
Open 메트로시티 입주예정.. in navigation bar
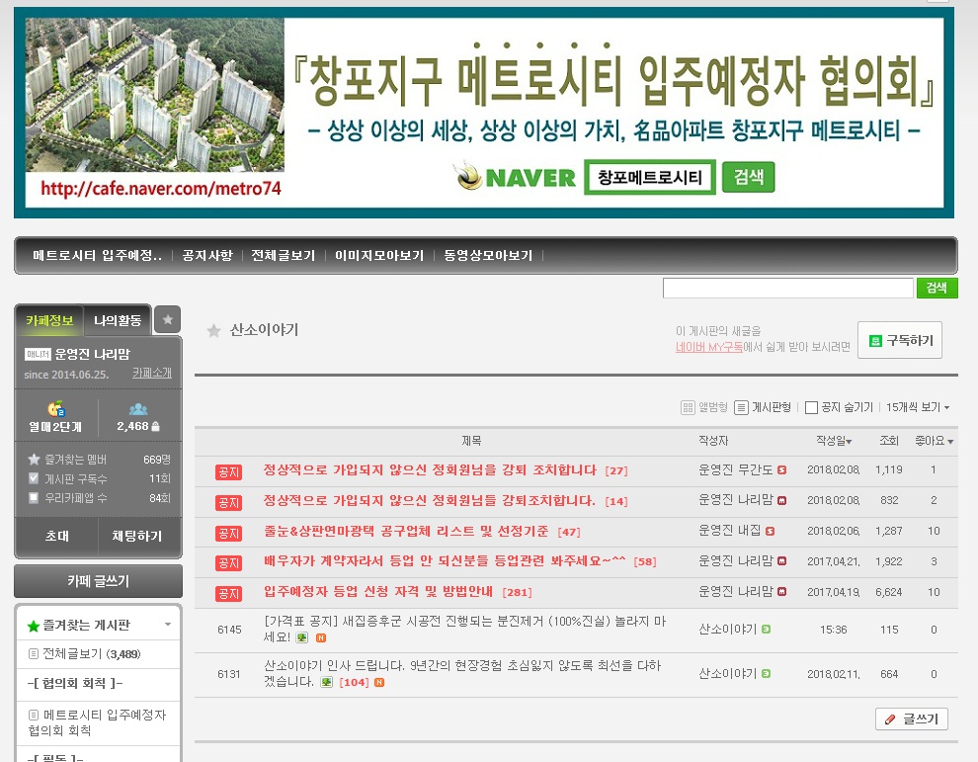[x=97, y=255]
